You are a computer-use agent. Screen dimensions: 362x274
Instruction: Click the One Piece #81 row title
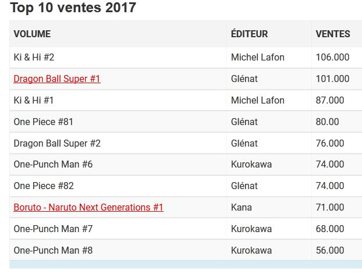pos(44,122)
